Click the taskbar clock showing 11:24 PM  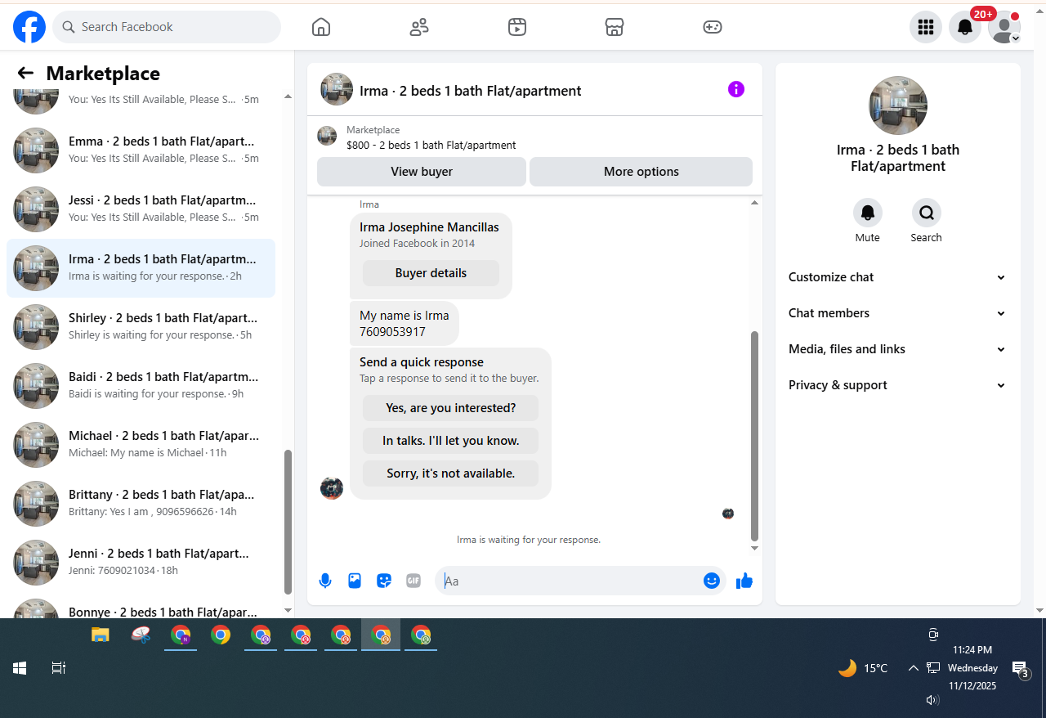click(972, 668)
